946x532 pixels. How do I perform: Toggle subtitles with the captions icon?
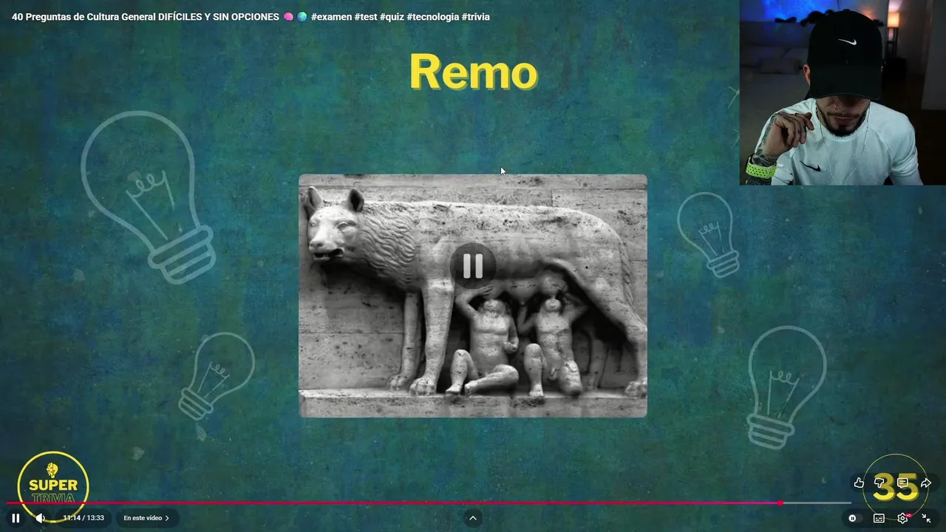pos(879,518)
